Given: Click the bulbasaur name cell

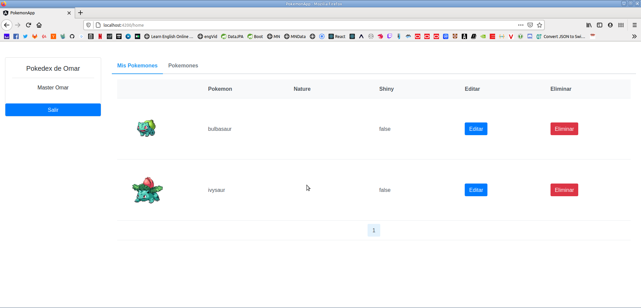Looking at the screenshot, I should [x=220, y=129].
